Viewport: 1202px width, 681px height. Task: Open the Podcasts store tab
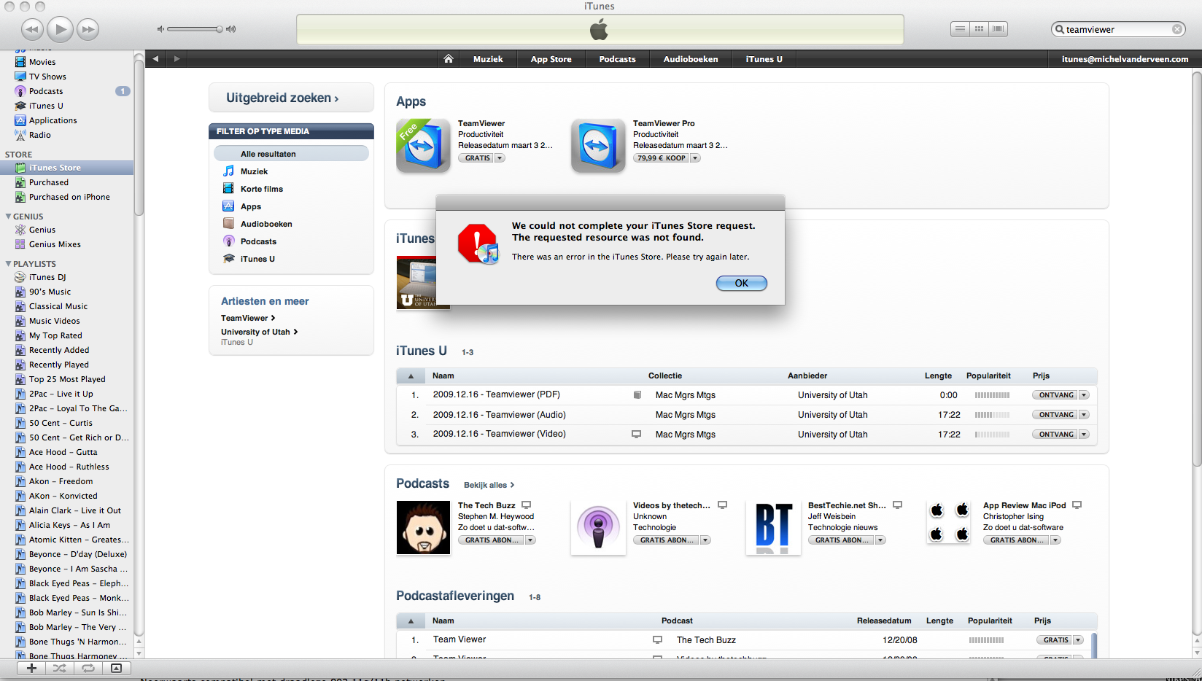(617, 59)
